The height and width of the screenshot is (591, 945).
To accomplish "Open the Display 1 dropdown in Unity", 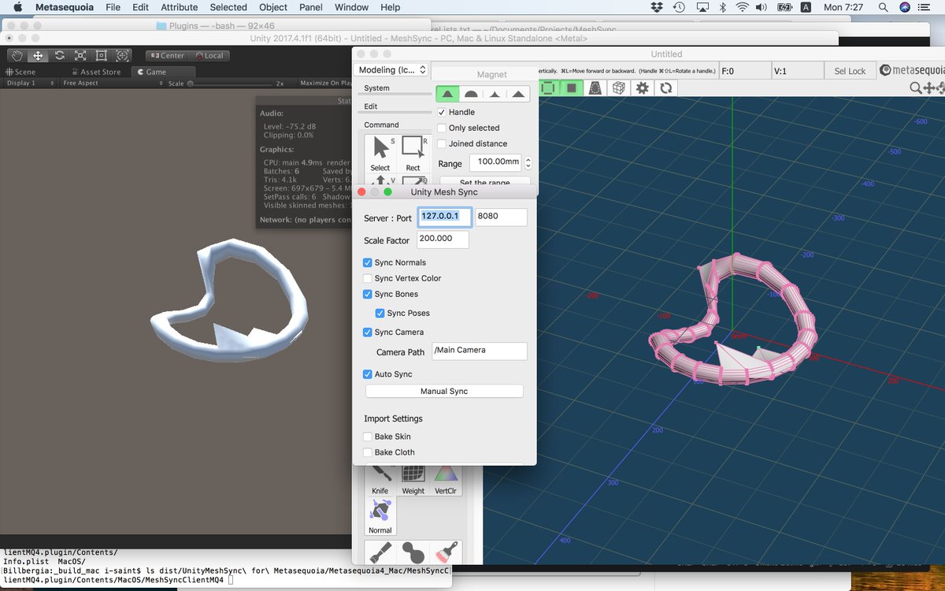I will 30,83.
